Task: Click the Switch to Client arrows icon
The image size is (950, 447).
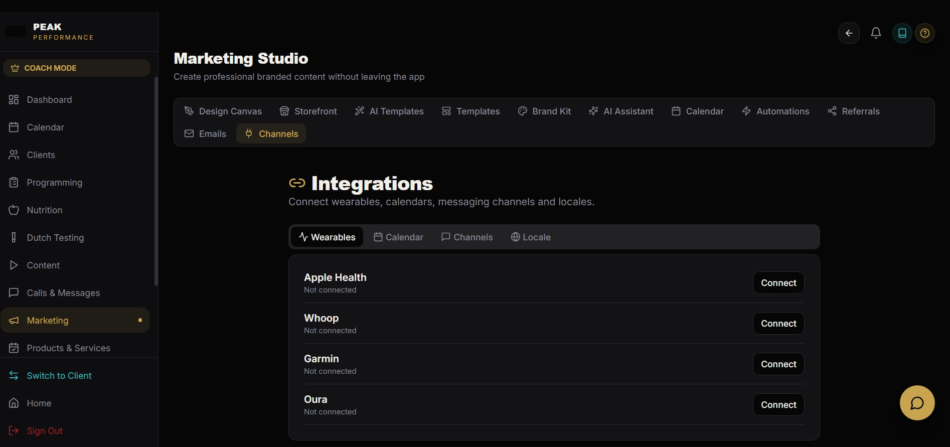Action: pyautogui.click(x=14, y=376)
